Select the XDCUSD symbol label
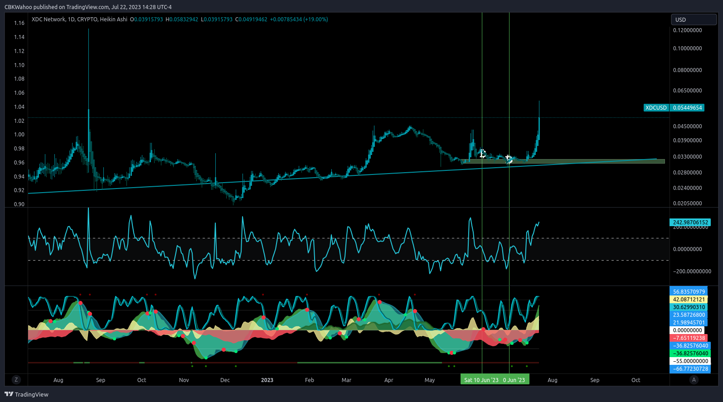The width and height of the screenshot is (723, 402). coord(656,108)
